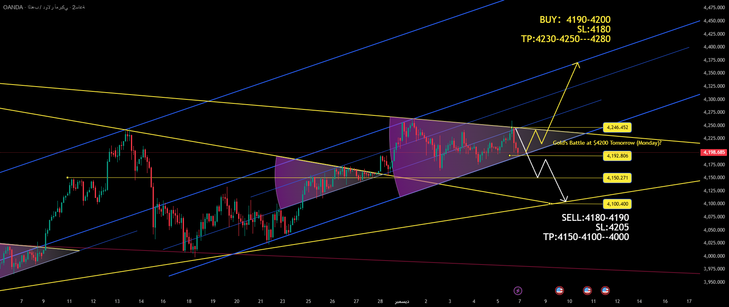Click the 4,300.000 level on price axis
This screenshot has height=307, width=729.
pyautogui.click(x=714, y=99)
